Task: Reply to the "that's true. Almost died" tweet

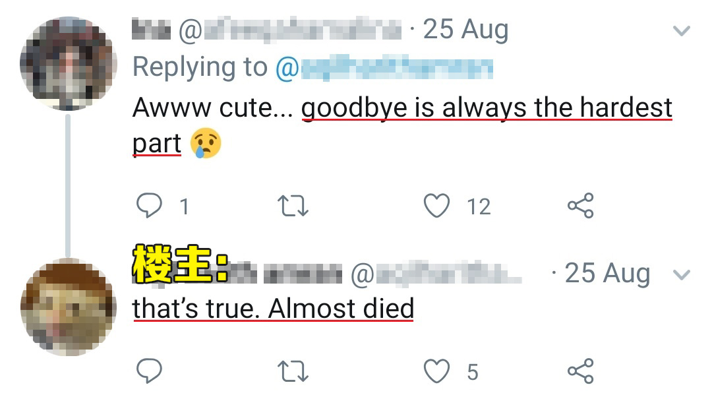Action: pos(150,372)
